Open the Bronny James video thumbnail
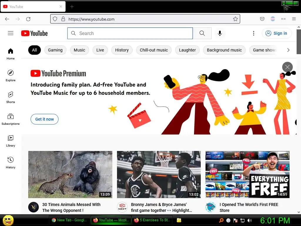The image size is (301, 226). click(x=159, y=175)
